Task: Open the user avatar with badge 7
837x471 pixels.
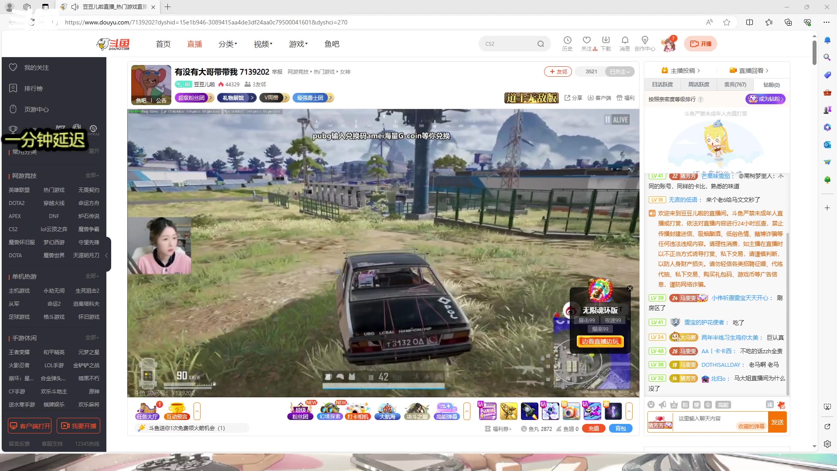Action: coord(669,44)
